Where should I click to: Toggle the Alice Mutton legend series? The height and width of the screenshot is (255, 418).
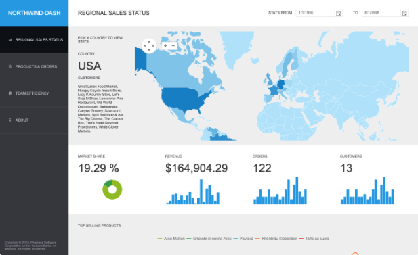[171, 239]
